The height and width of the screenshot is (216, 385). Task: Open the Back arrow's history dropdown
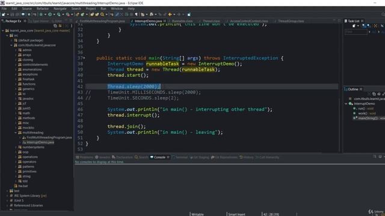(174, 14)
